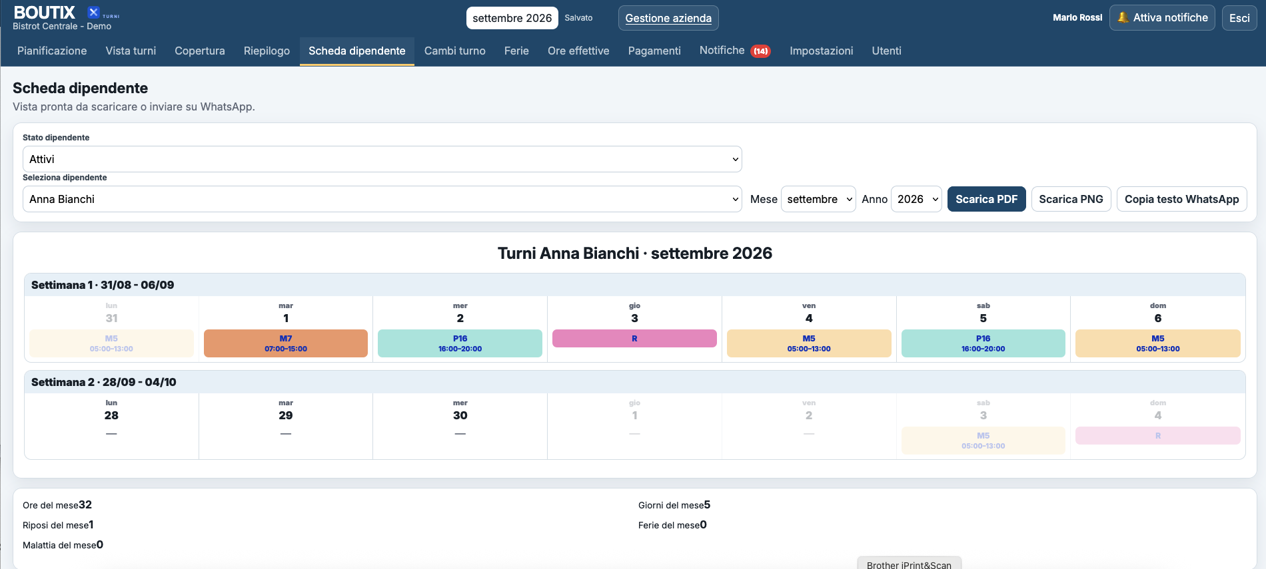
Task: Log out with the Esci button
Action: 1239,18
